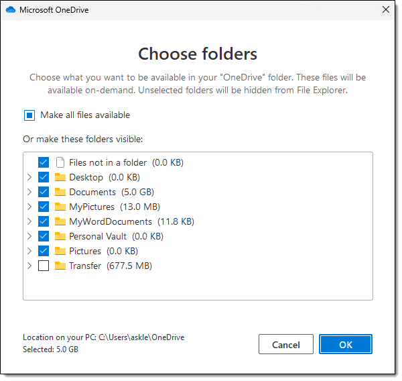Click the 'Location on your PC' path text
The image size is (402, 381).
pyautogui.click(x=104, y=337)
